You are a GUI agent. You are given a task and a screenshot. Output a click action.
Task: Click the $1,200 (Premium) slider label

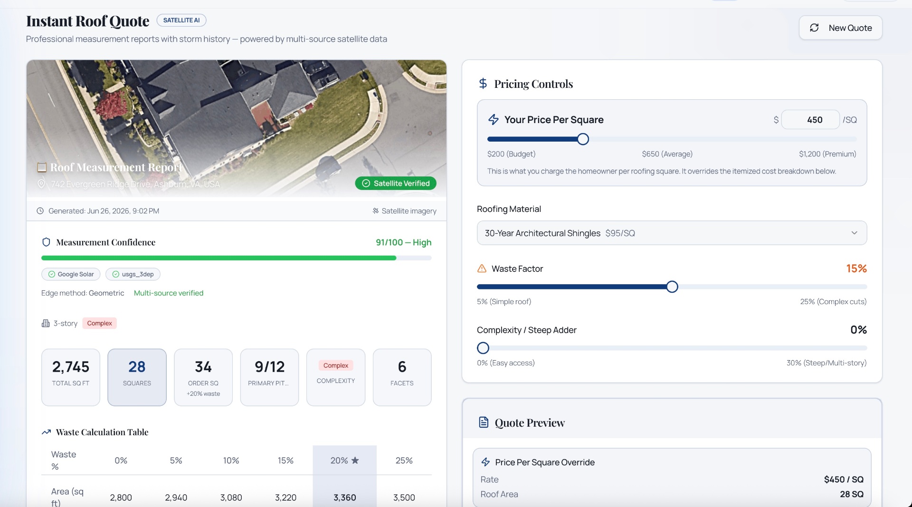[x=827, y=153]
